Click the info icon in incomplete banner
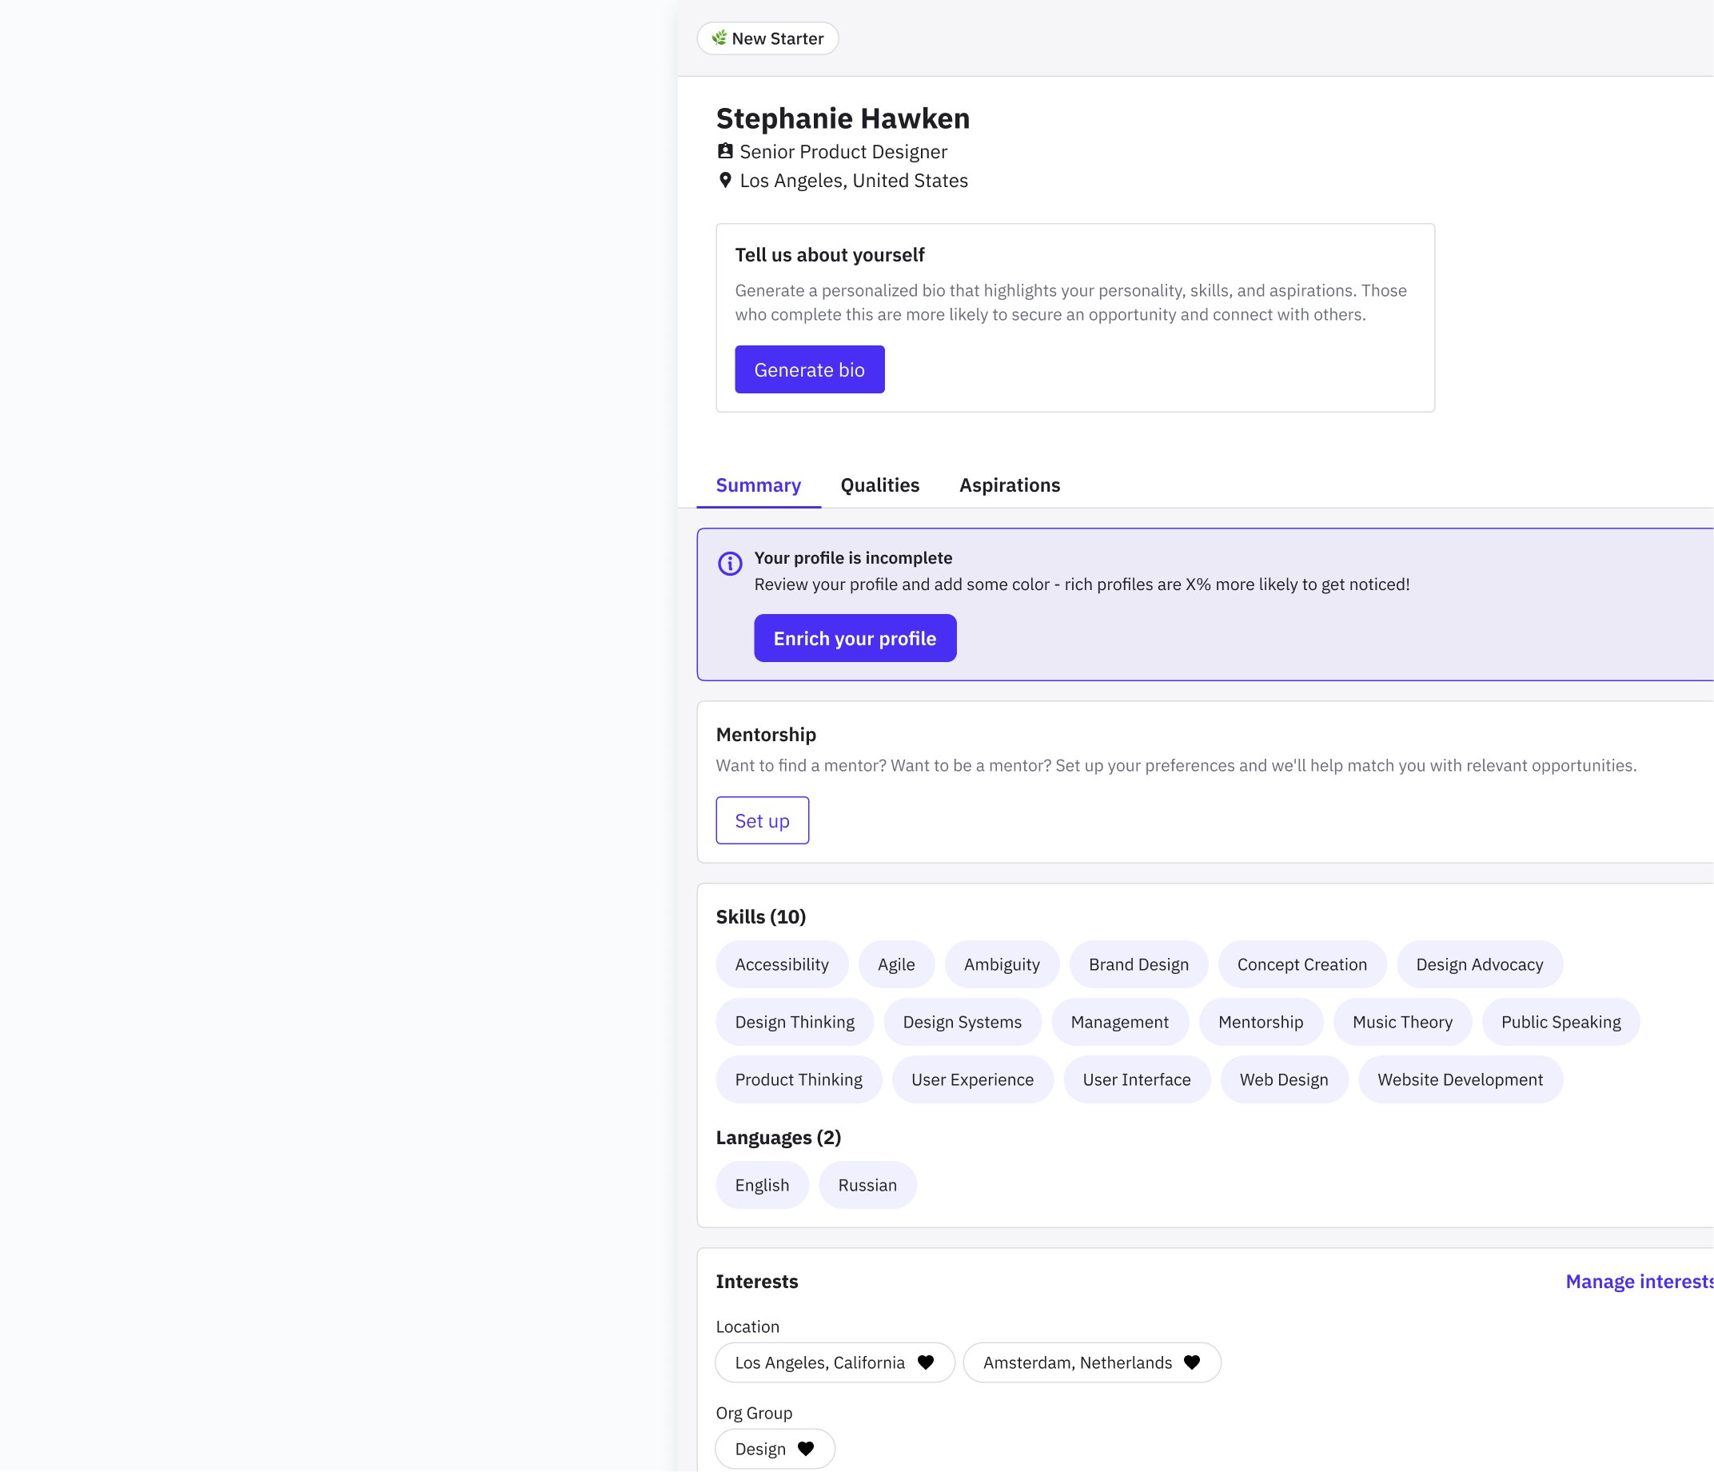This screenshot has width=1714, height=1472. (729, 564)
